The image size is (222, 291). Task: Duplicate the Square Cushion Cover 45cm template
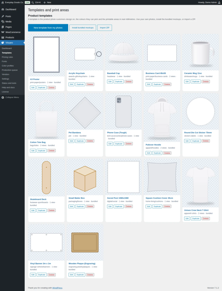157,206
